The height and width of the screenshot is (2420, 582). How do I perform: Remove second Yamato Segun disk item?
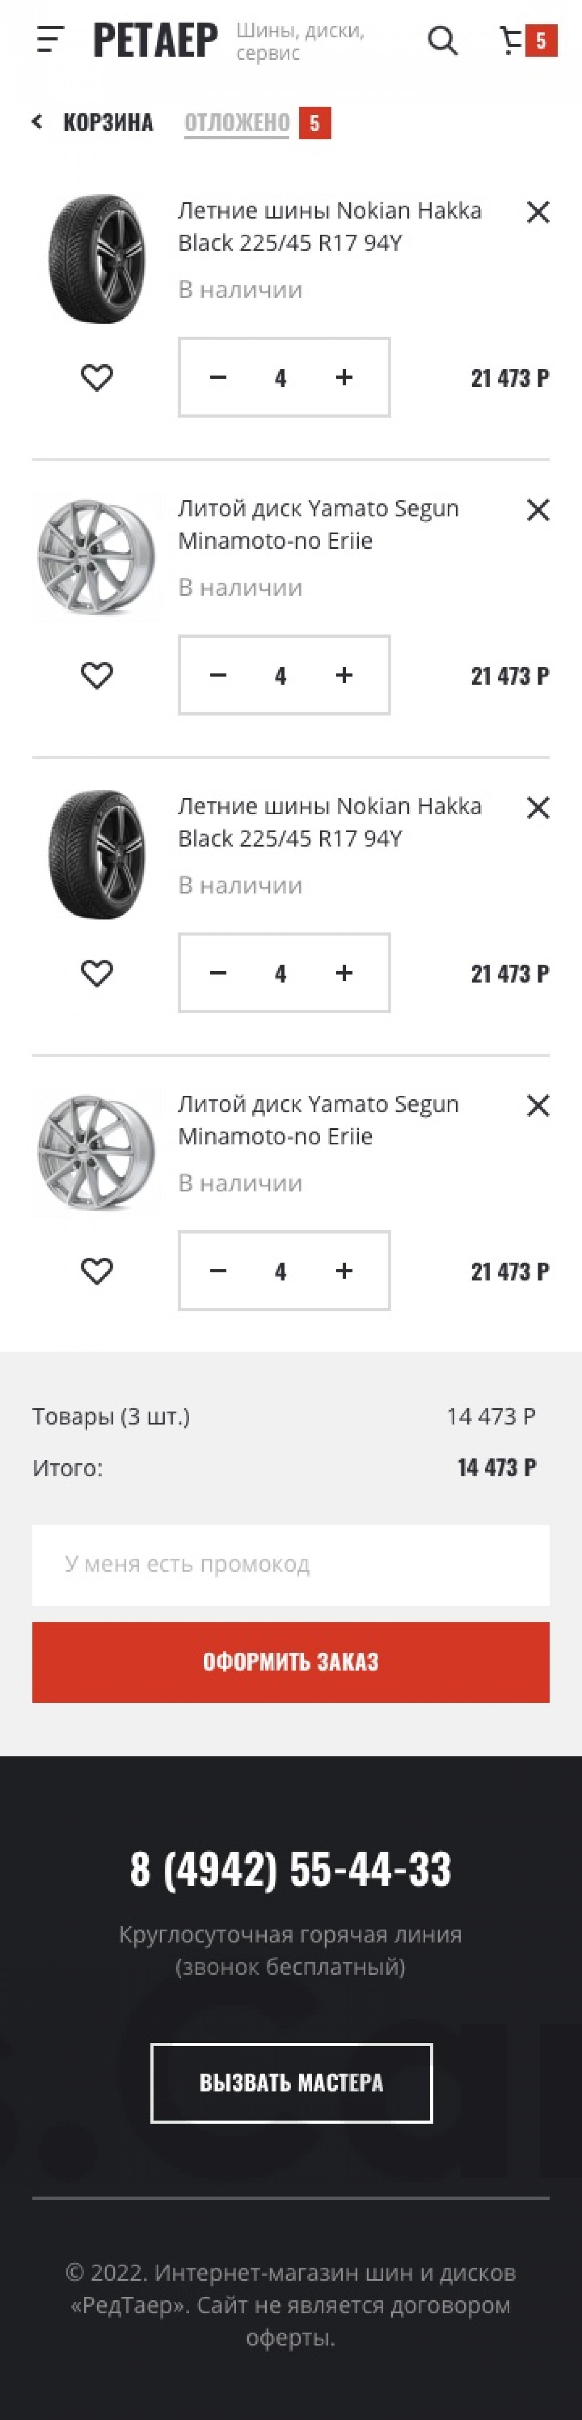pos(538,1106)
